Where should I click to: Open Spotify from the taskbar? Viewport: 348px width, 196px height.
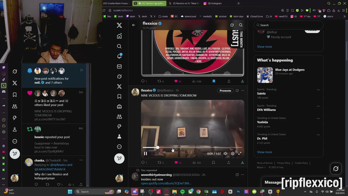point(182,192)
